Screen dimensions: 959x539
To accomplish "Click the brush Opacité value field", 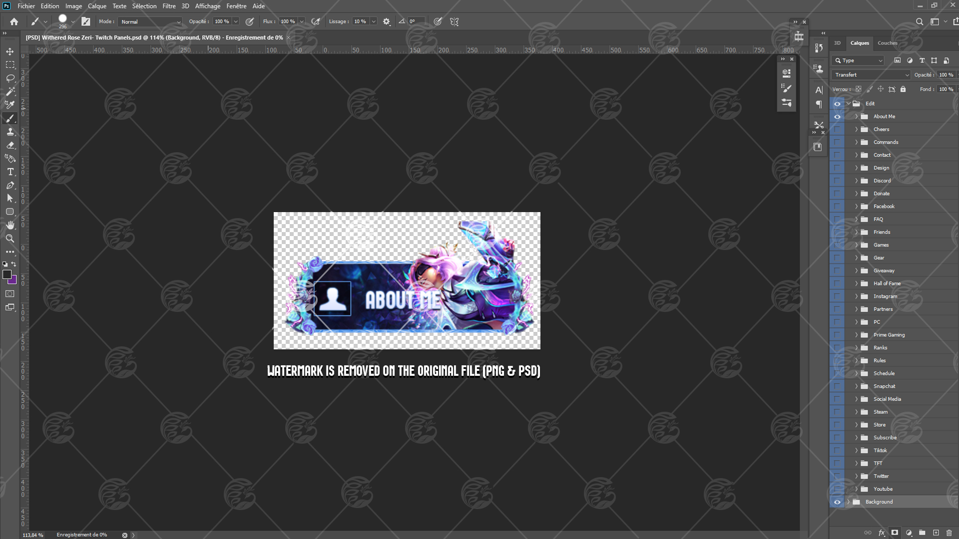I will tap(222, 21).
